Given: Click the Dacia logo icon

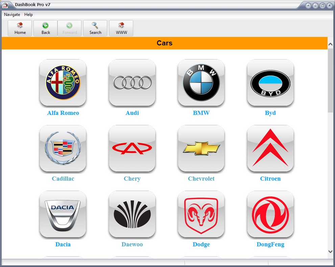Looking at the screenshot, I should click(x=63, y=214).
